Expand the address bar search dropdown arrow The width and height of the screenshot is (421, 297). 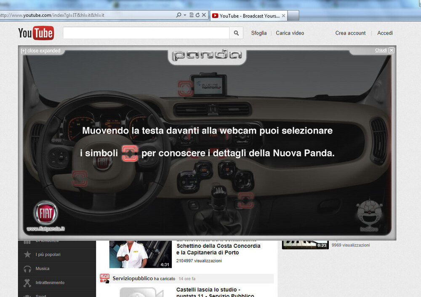click(x=185, y=15)
